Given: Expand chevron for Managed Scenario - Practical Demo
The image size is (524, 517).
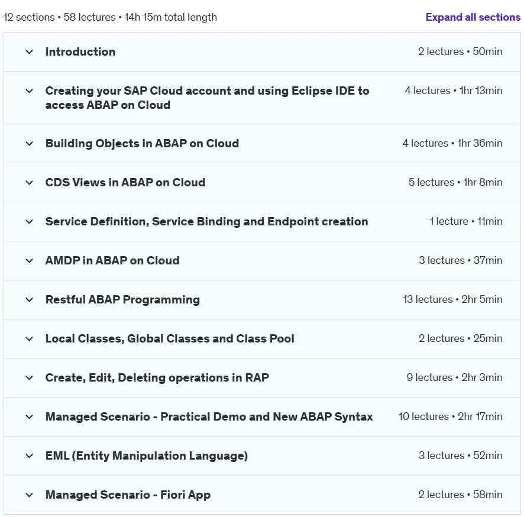Looking at the screenshot, I should coord(30,417).
